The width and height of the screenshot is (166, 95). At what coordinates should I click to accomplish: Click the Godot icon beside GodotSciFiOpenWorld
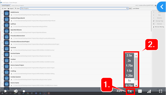[x=6, y=19]
